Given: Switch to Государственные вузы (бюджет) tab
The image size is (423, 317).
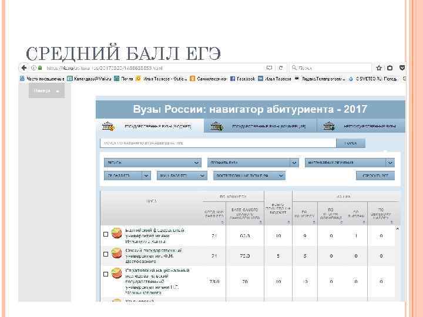Looking at the screenshot, I should pos(150,126).
